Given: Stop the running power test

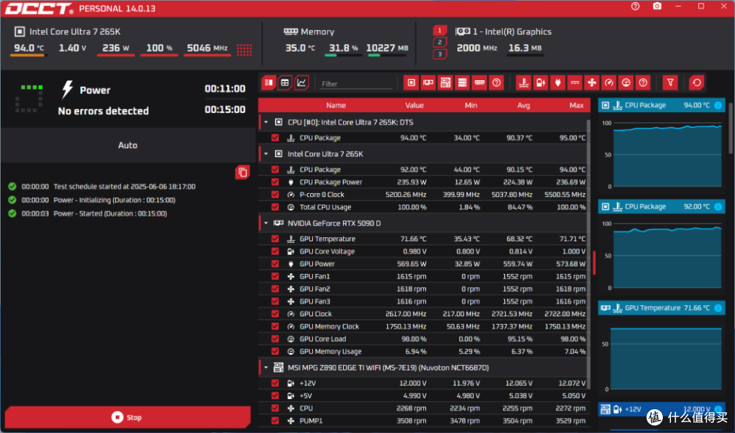Looking at the screenshot, I should click(127, 417).
